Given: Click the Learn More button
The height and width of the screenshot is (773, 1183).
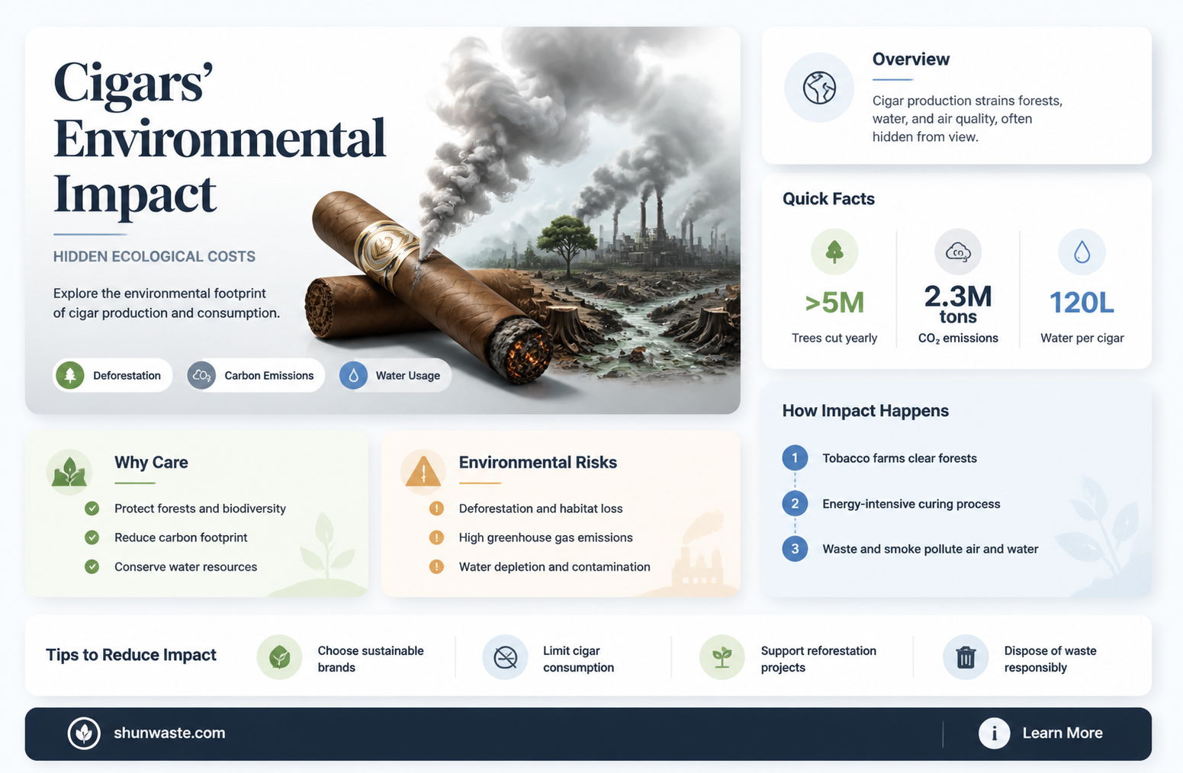Looking at the screenshot, I should [x=1041, y=733].
